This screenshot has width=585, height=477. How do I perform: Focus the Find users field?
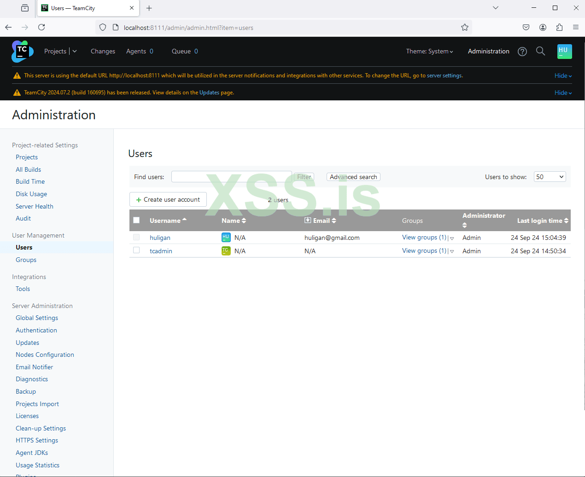pos(231,177)
